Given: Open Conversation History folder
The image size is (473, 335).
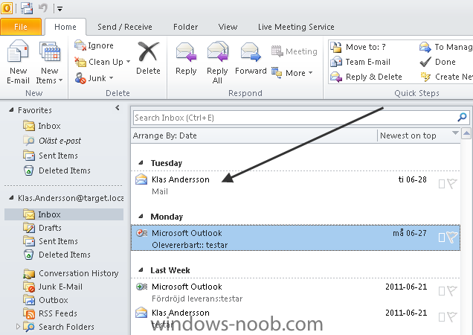Looking at the screenshot, I should coord(71,273).
